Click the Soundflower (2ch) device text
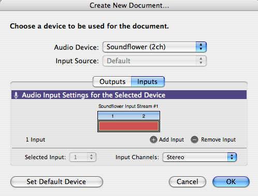Screen dimensions: 258x196 tap(136, 47)
